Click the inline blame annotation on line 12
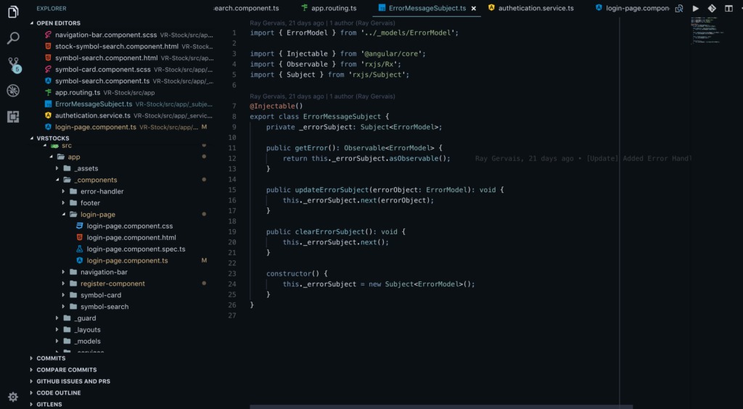 click(583, 159)
